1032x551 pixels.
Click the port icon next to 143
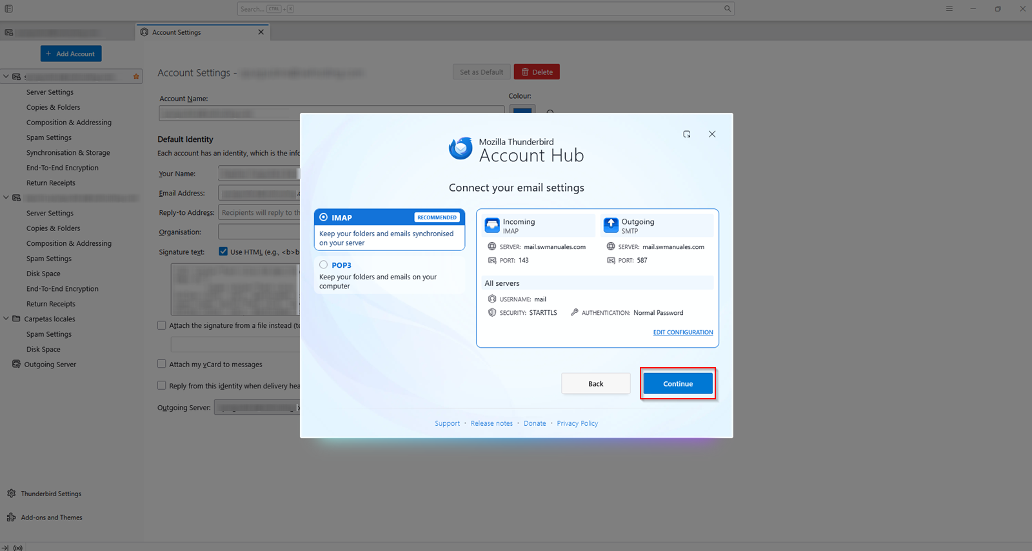[492, 261]
